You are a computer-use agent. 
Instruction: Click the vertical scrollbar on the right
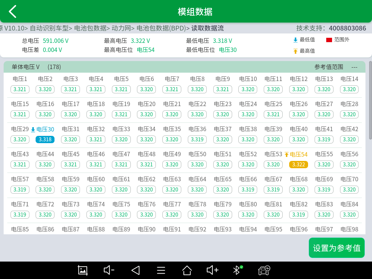pyautogui.click(x=370, y=100)
